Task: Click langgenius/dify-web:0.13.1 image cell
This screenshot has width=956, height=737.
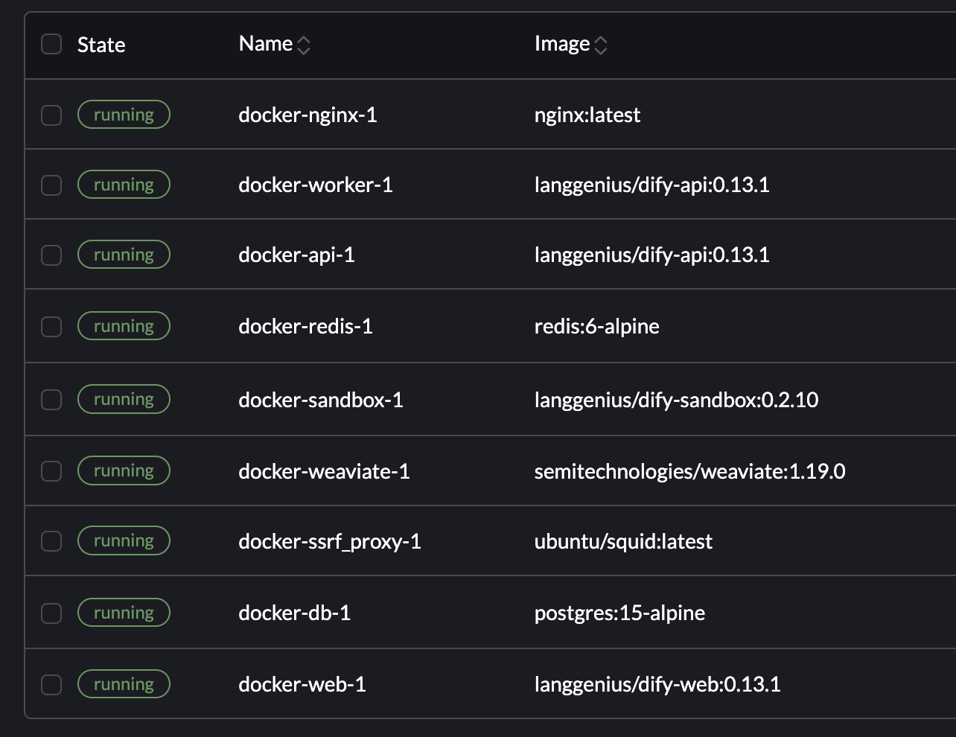Action: tap(657, 684)
